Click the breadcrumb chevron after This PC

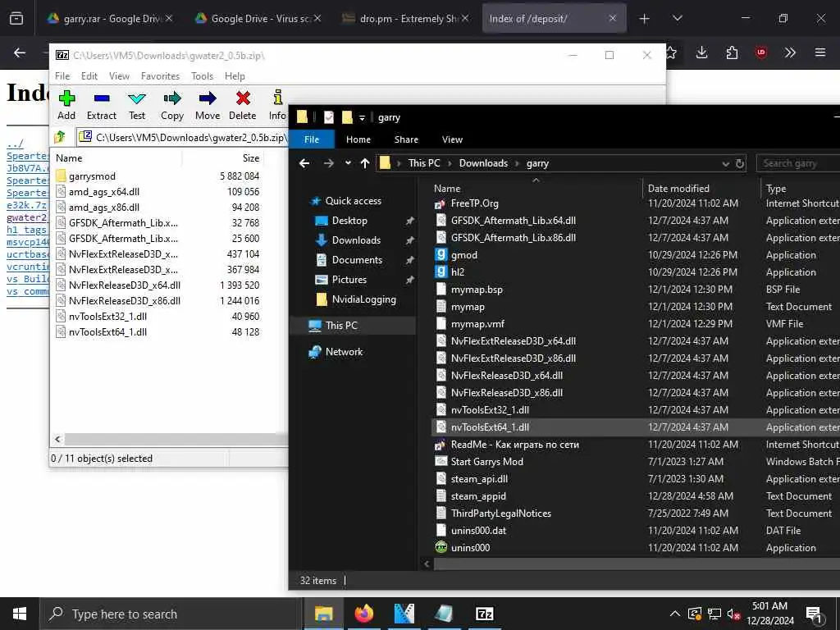[x=450, y=163]
